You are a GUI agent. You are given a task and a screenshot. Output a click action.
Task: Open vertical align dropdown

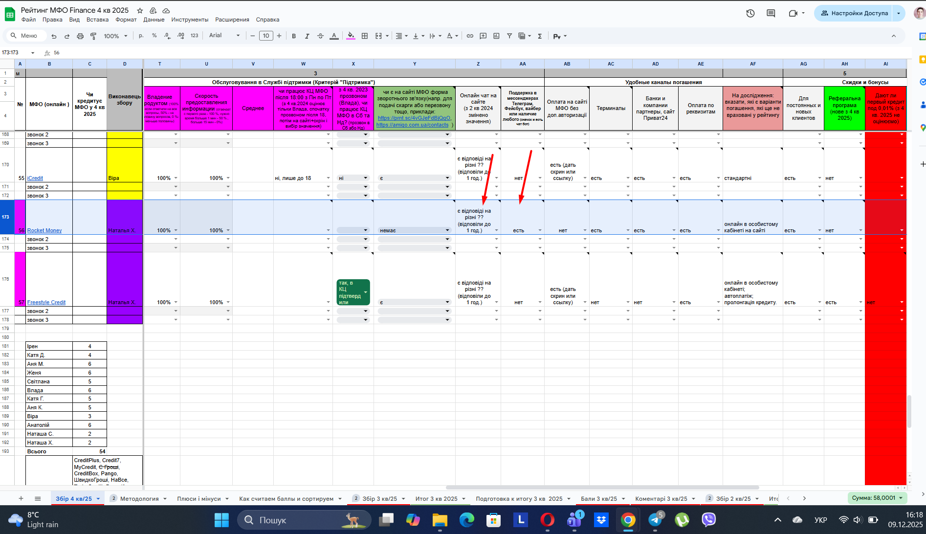pos(419,36)
